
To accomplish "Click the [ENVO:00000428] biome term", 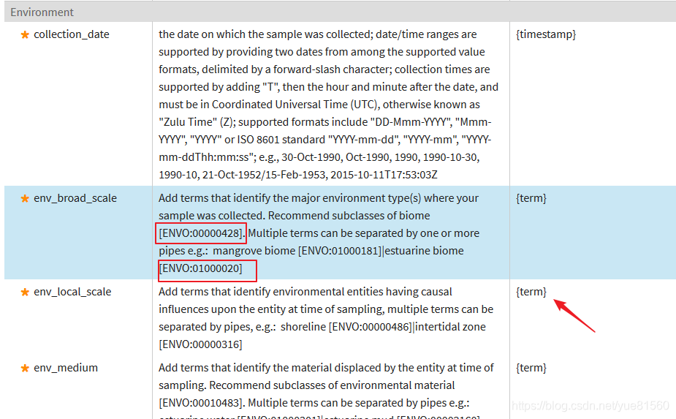I will (x=201, y=233).
